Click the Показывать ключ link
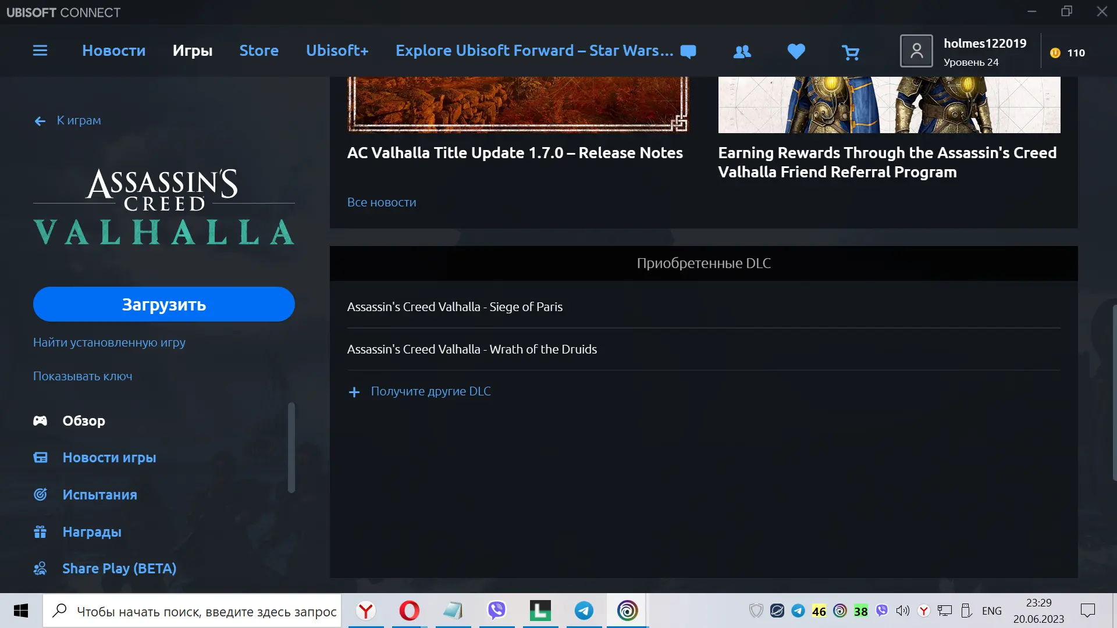The width and height of the screenshot is (1117, 628). coord(83,376)
